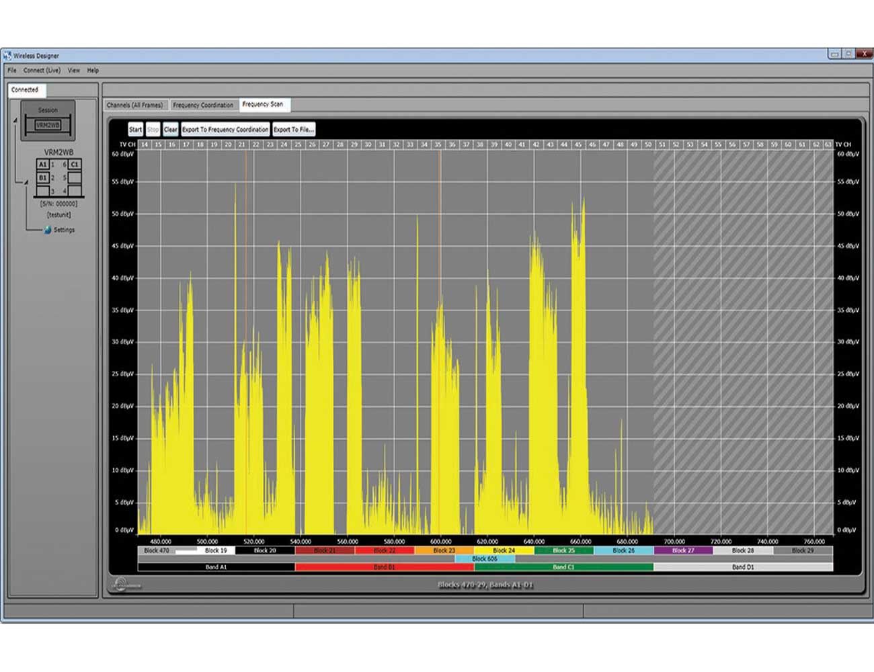Screen dimensions: 874x672
Task: Open the View menu
Action: point(73,70)
